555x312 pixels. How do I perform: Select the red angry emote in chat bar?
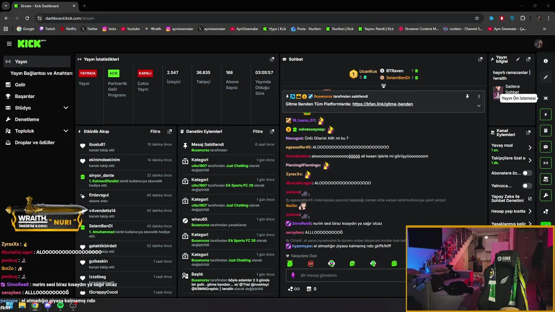pos(310,263)
